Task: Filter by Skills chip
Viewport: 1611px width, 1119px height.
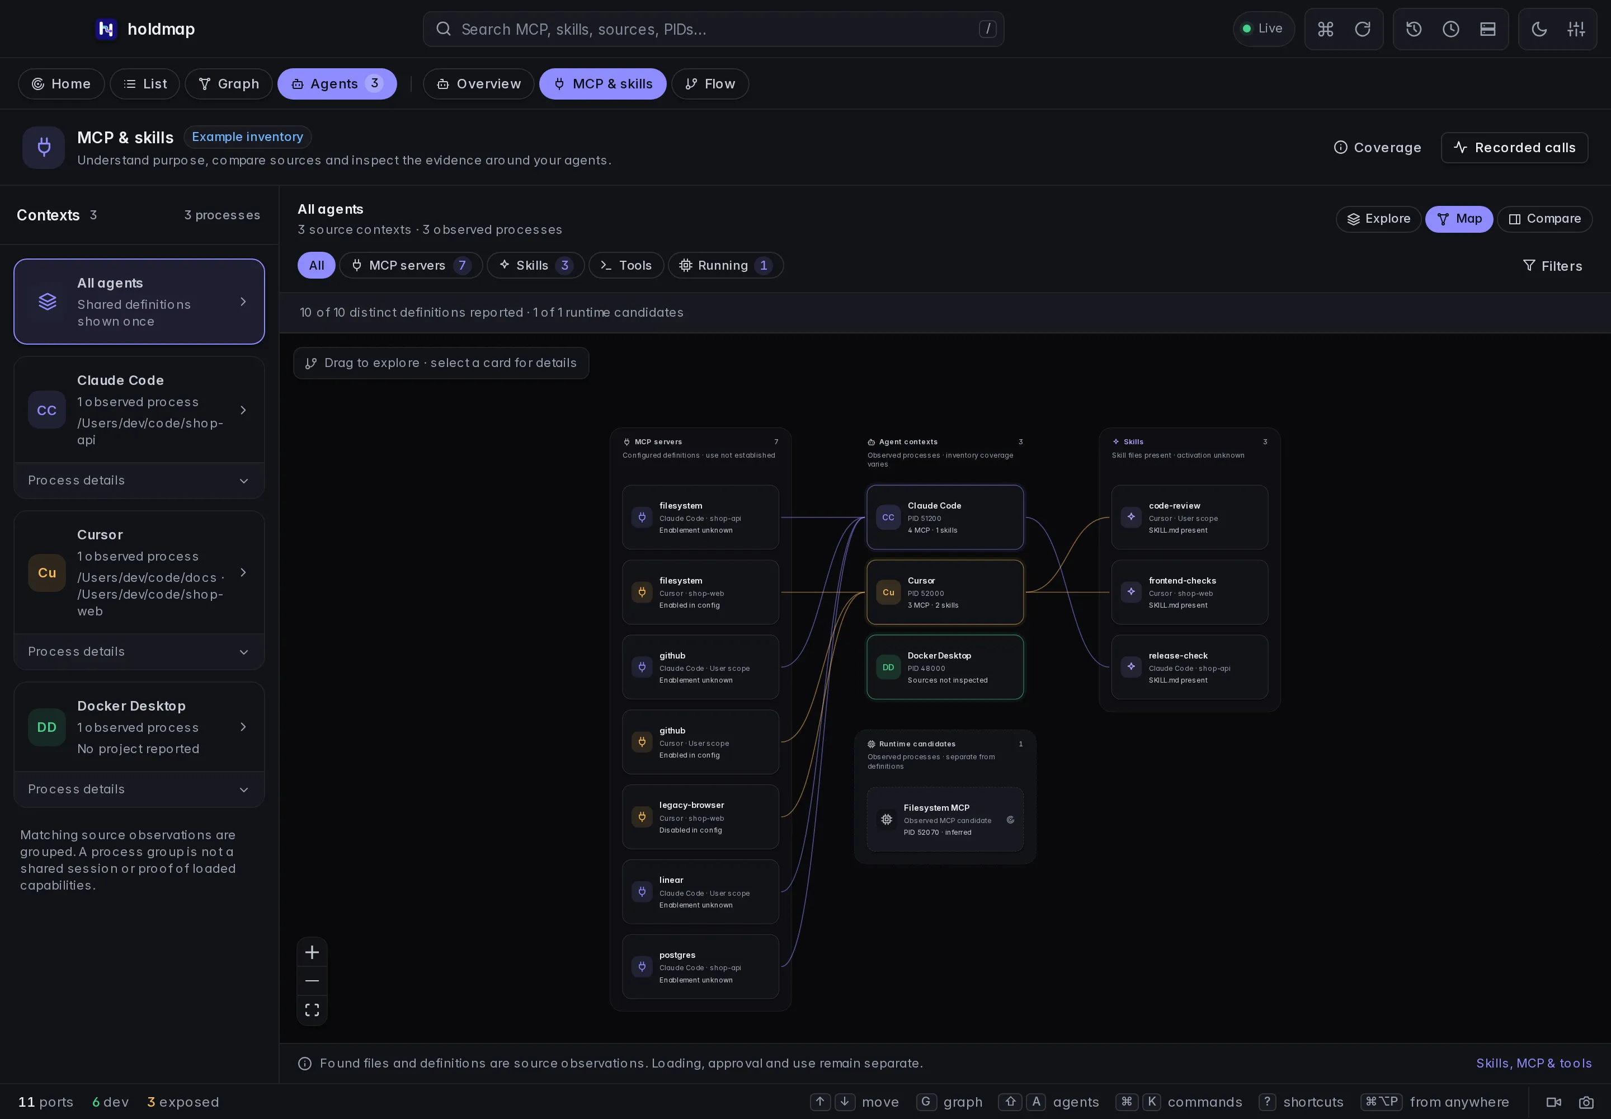Action: [535, 265]
